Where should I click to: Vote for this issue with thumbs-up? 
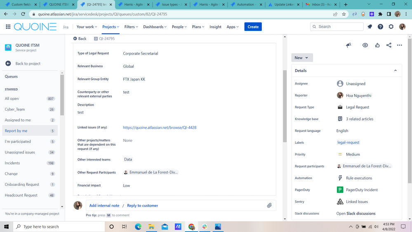pyautogui.click(x=377, y=45)
